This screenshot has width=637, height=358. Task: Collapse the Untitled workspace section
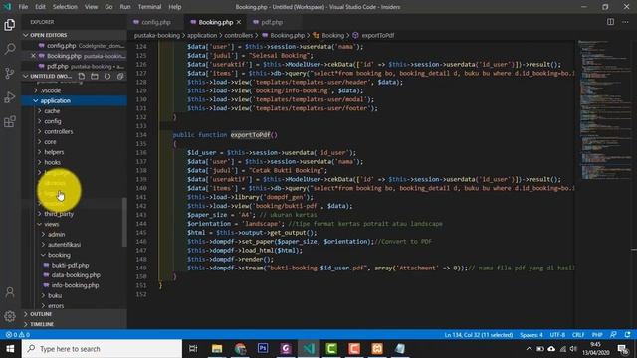click(26, 76)
